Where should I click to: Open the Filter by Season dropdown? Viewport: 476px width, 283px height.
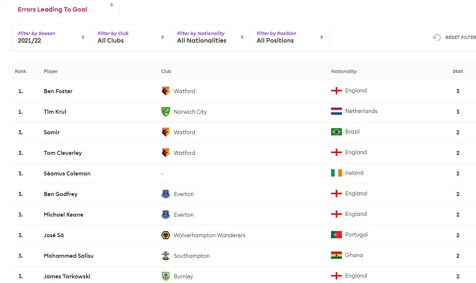point(51,37)
